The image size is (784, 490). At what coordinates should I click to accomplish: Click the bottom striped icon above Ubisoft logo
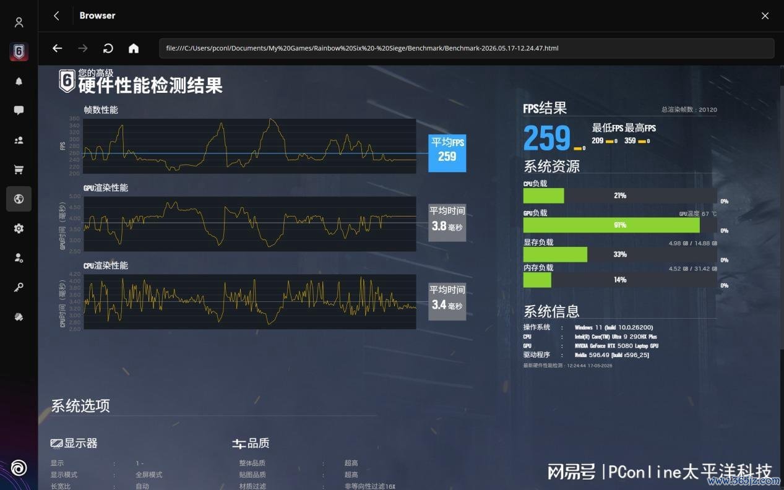pos(19,317)
